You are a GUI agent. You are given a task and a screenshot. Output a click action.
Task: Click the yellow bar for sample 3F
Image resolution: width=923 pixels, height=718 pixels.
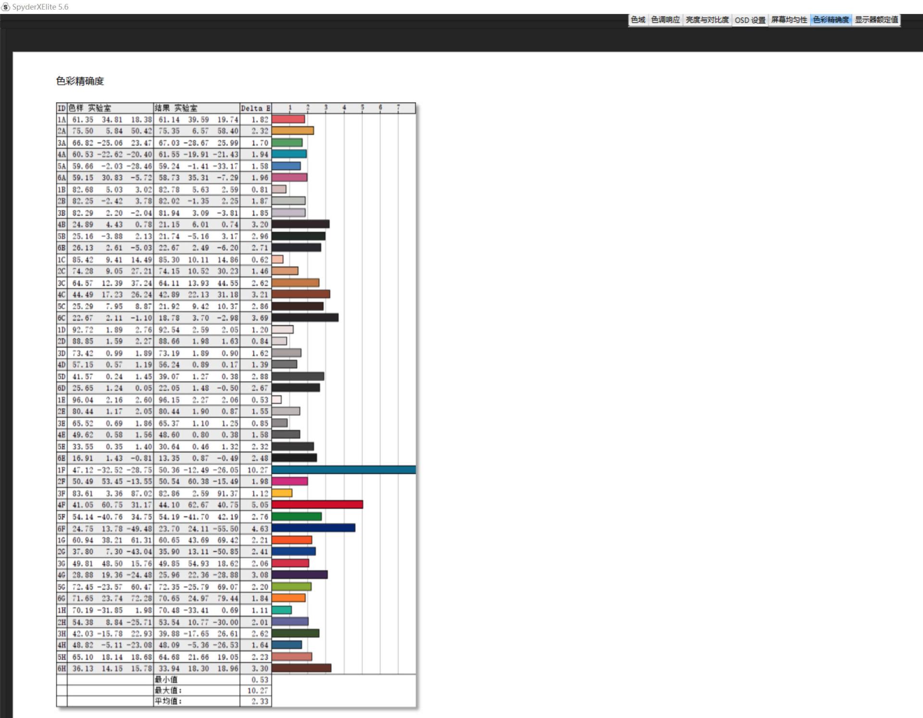(x=282, y=493)
